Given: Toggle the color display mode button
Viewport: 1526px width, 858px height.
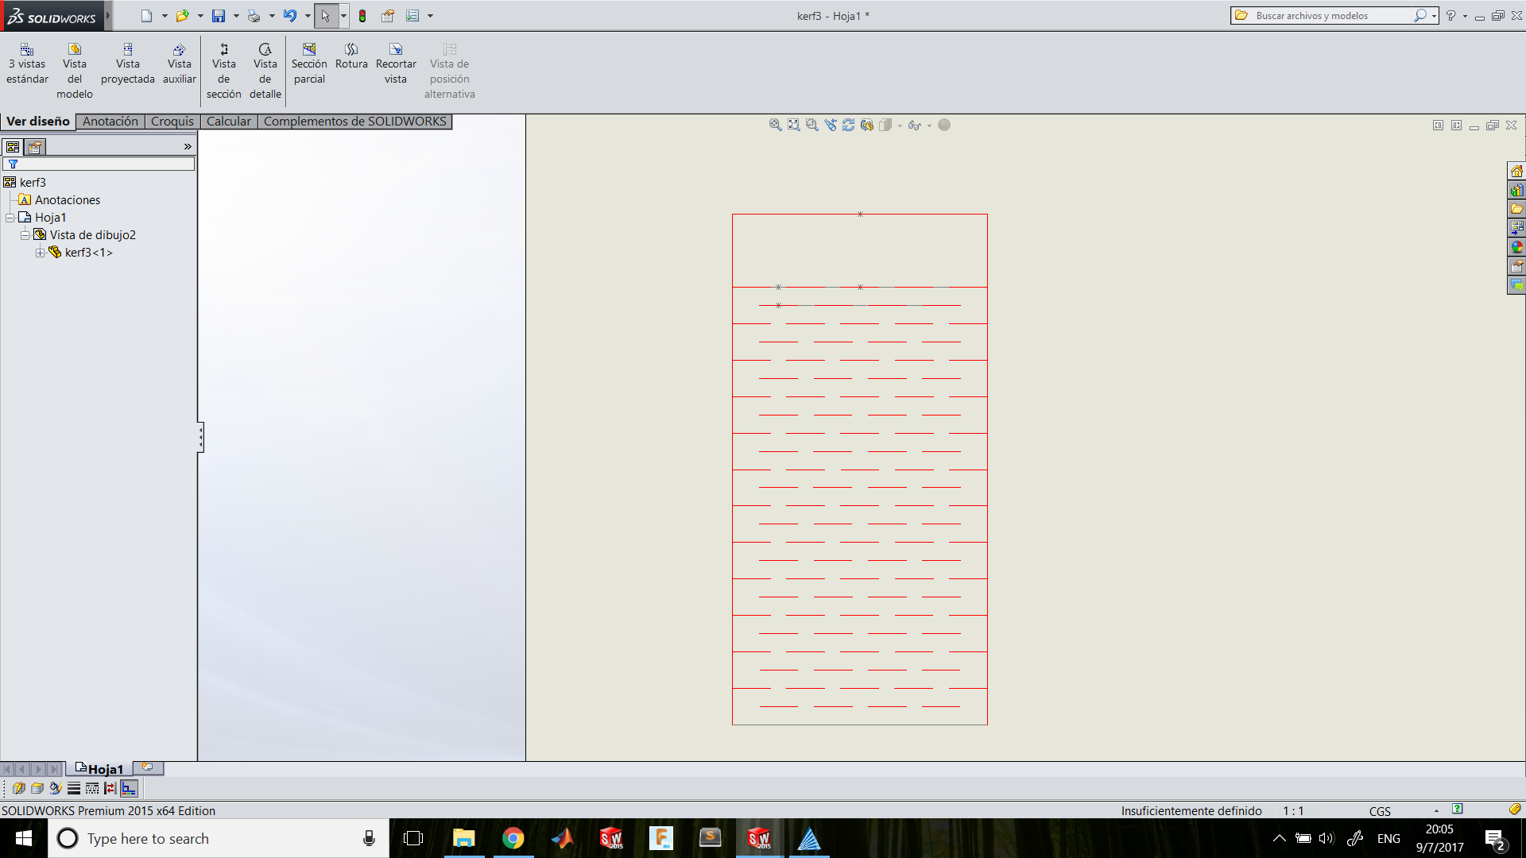Looking at the screenshot, I should [129, 788].
